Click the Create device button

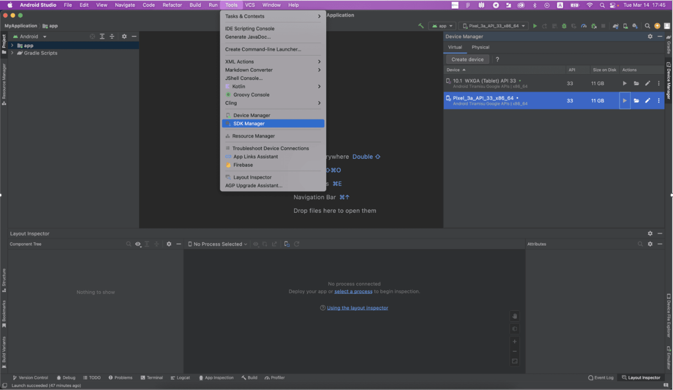(x=467, y=59)
